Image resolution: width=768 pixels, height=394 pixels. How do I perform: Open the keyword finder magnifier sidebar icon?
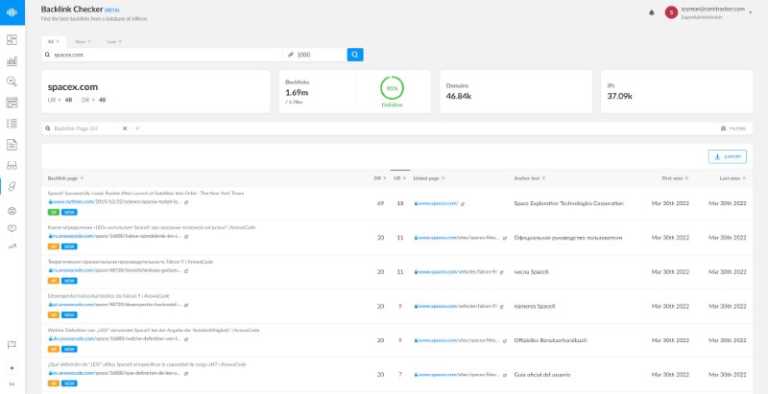pyautogui.click(x=12, y=81)
